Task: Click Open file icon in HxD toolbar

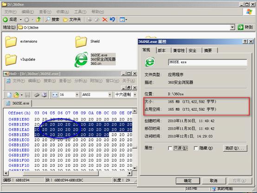Action: 16,95
